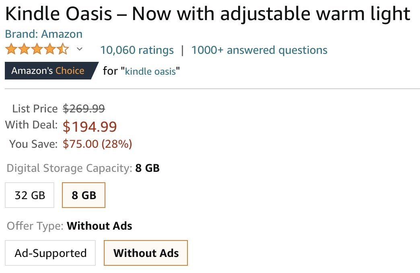
Task: Click the You Save label
Action: point(33,144)
